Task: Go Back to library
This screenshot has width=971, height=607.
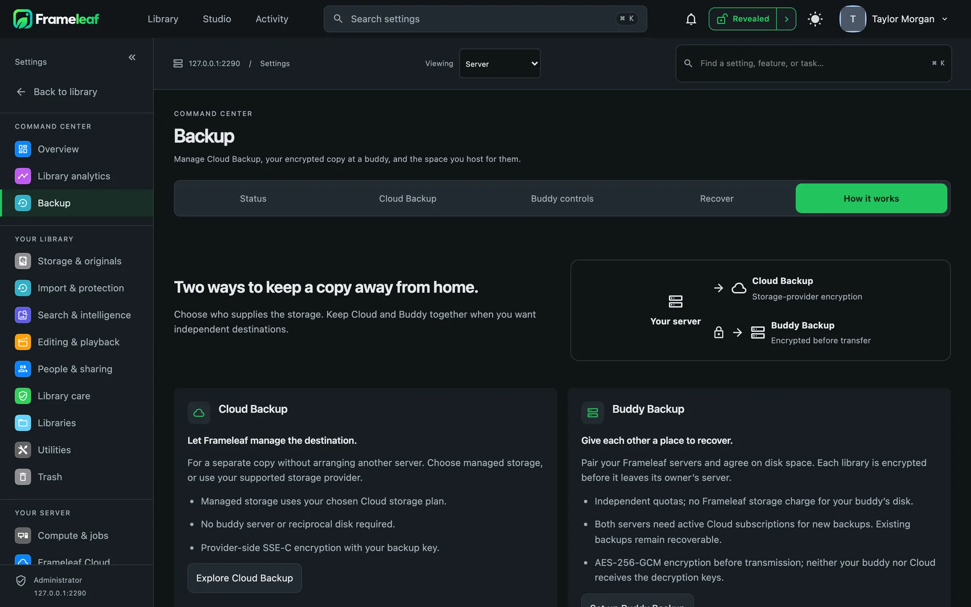Action: (x=57, y=92)
